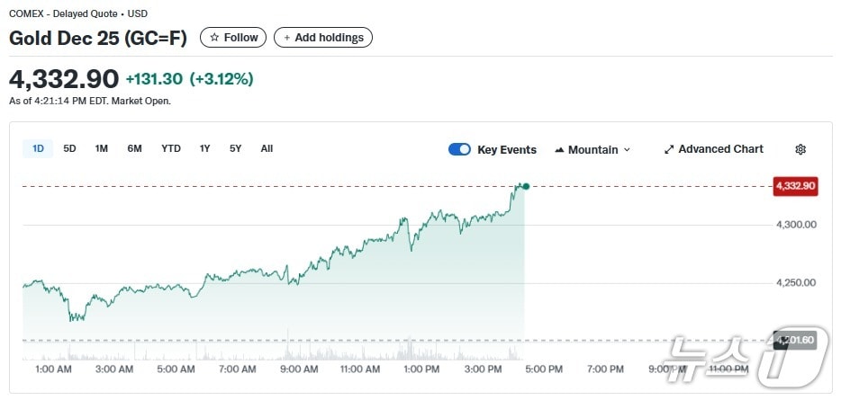Select the 1Y range tab
The height and width of the screenshot is (400, 841).
click(x=205, y=148)
